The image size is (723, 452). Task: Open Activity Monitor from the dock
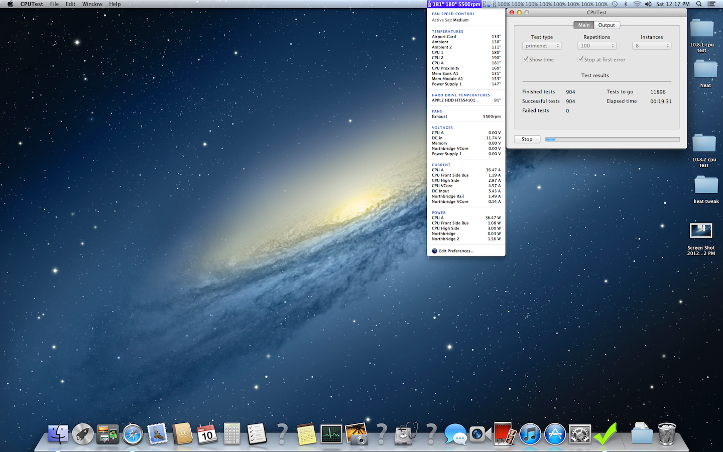tap(331, 434)
